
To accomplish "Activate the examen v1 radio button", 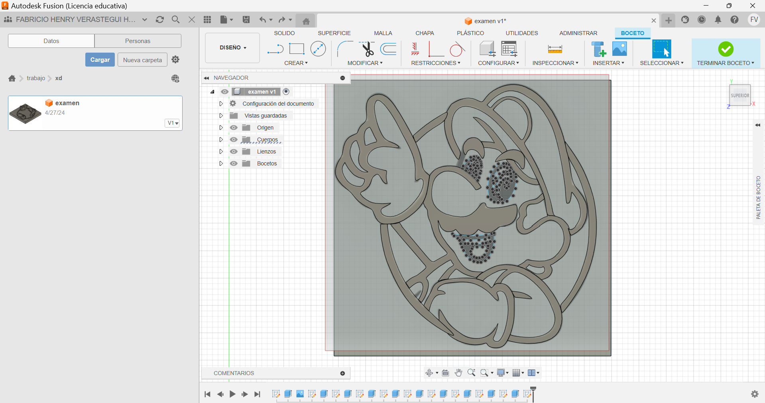I will pos(286,92).
